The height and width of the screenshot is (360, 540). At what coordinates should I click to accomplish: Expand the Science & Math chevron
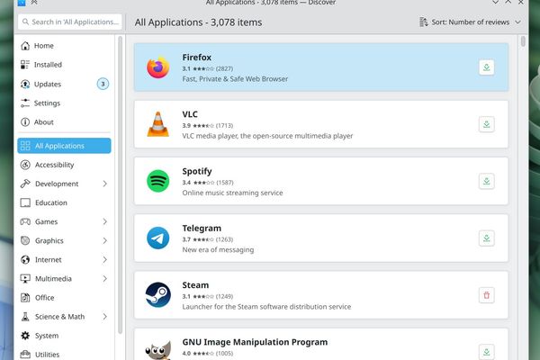tap(105, 317)
